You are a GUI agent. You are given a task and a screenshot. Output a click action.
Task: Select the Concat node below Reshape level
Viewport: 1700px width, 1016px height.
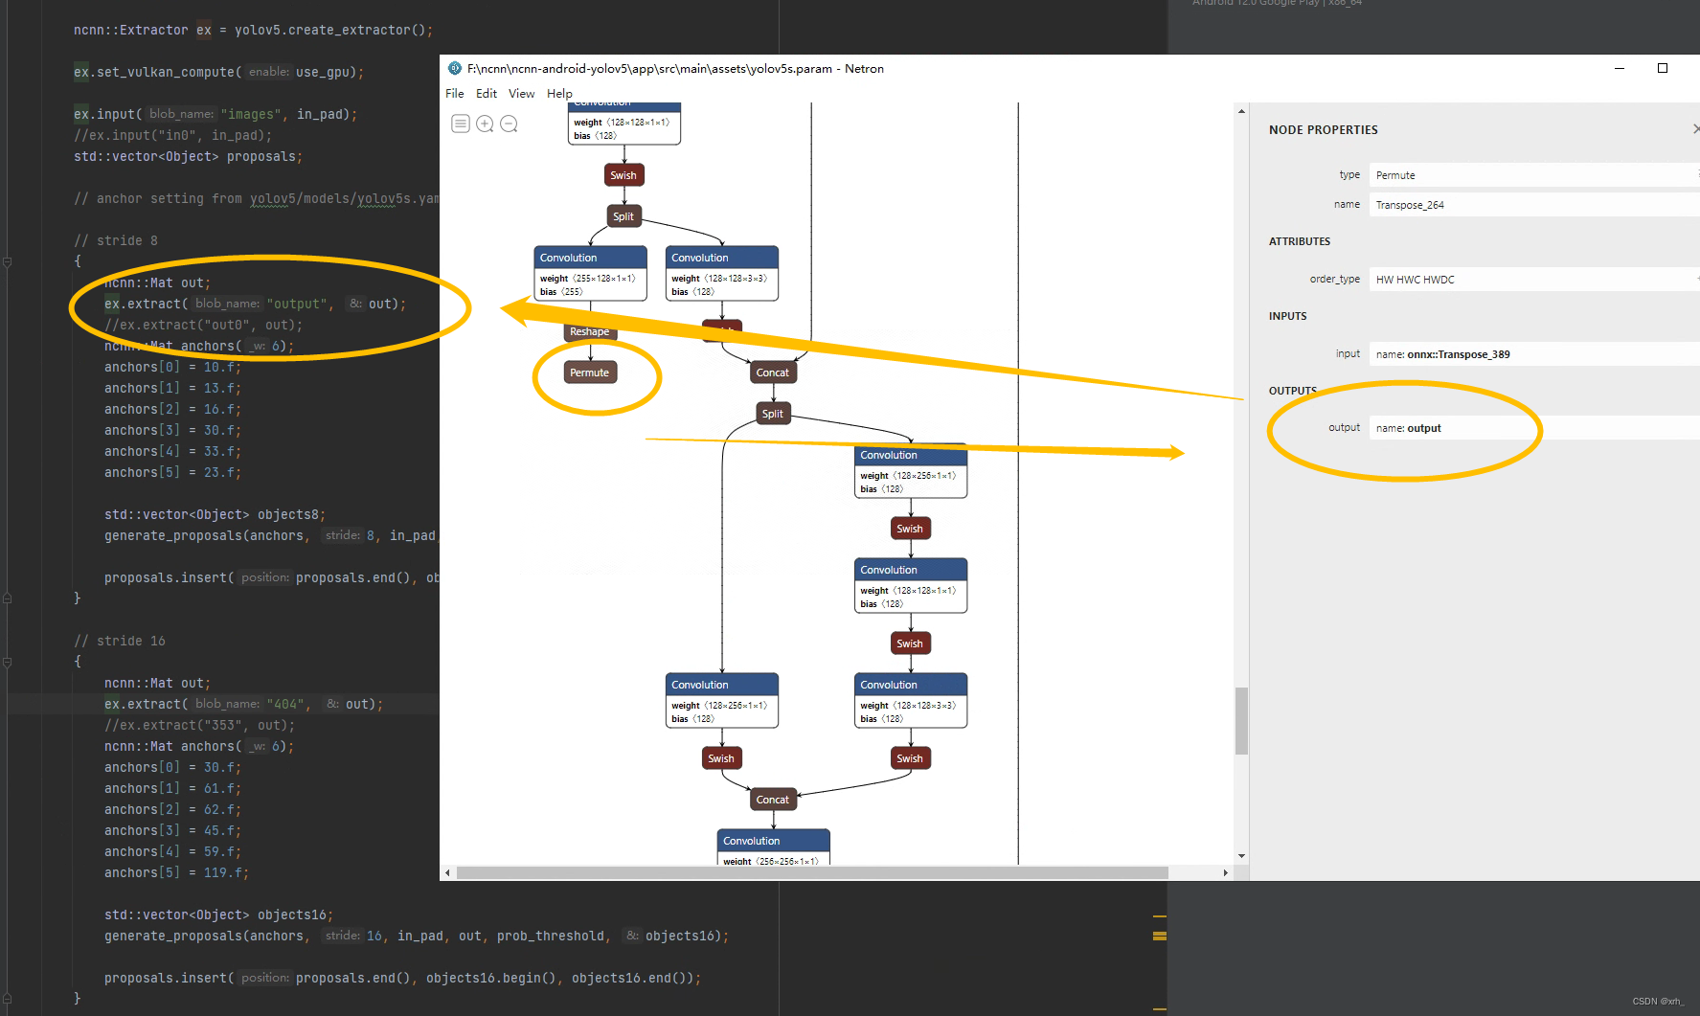(772, 373)
